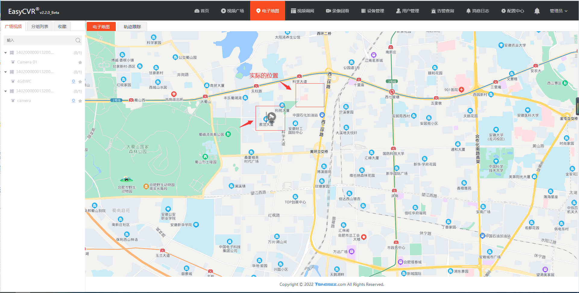Click the 合肥银泰城 mall marker
This screenshot has width=579, height=293.
401,262
